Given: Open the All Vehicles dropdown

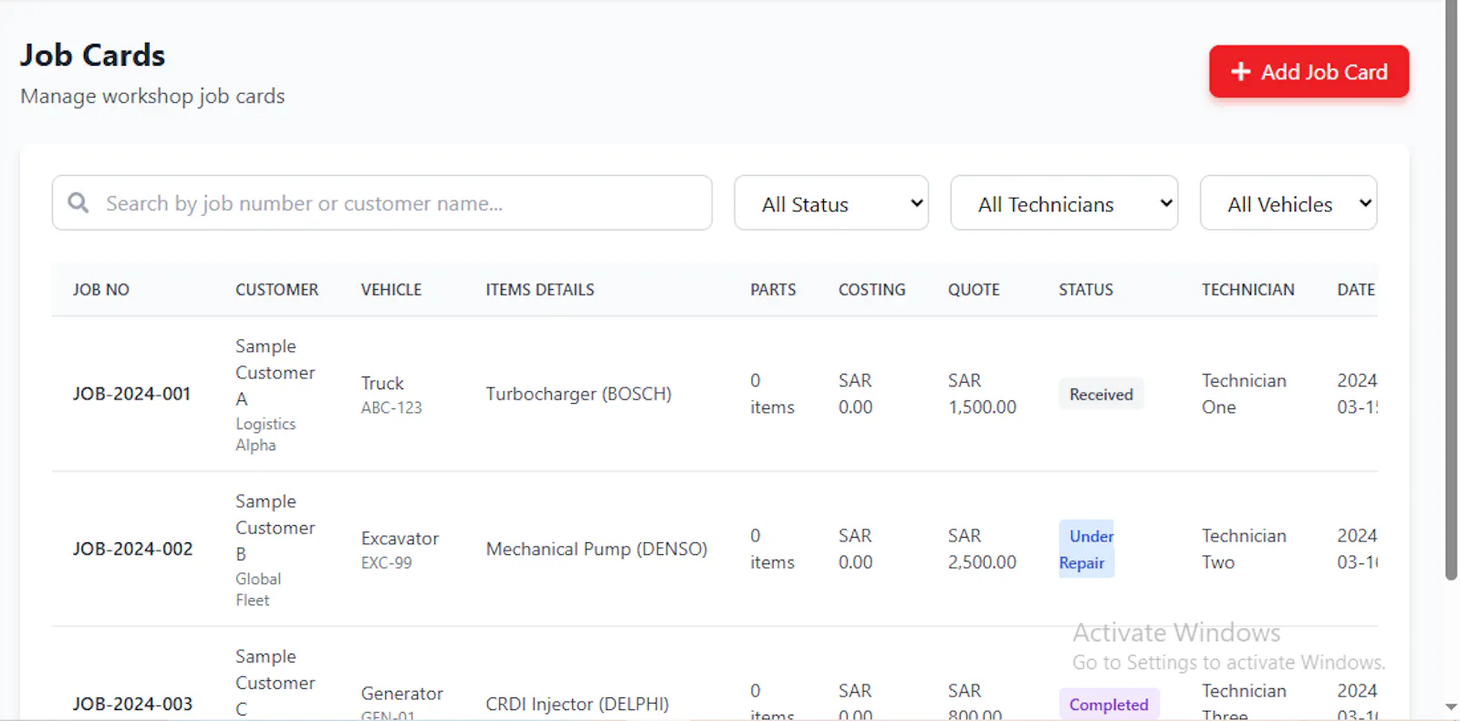Looking at the screenshot, I should (1288, 202).
